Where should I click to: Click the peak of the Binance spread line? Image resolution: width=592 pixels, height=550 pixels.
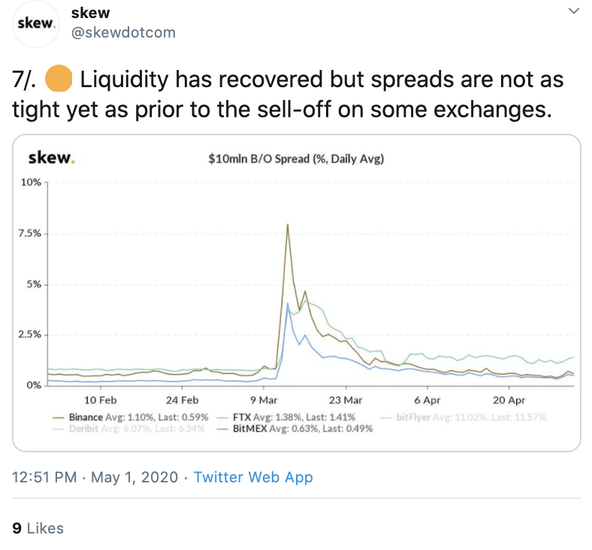(x=288, y=225)
